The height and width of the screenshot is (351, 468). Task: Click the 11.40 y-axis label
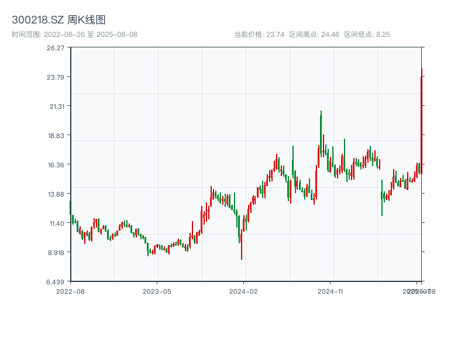tap(56, 223)
